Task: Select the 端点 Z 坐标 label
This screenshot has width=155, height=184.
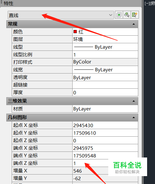Action: point(26,163)
